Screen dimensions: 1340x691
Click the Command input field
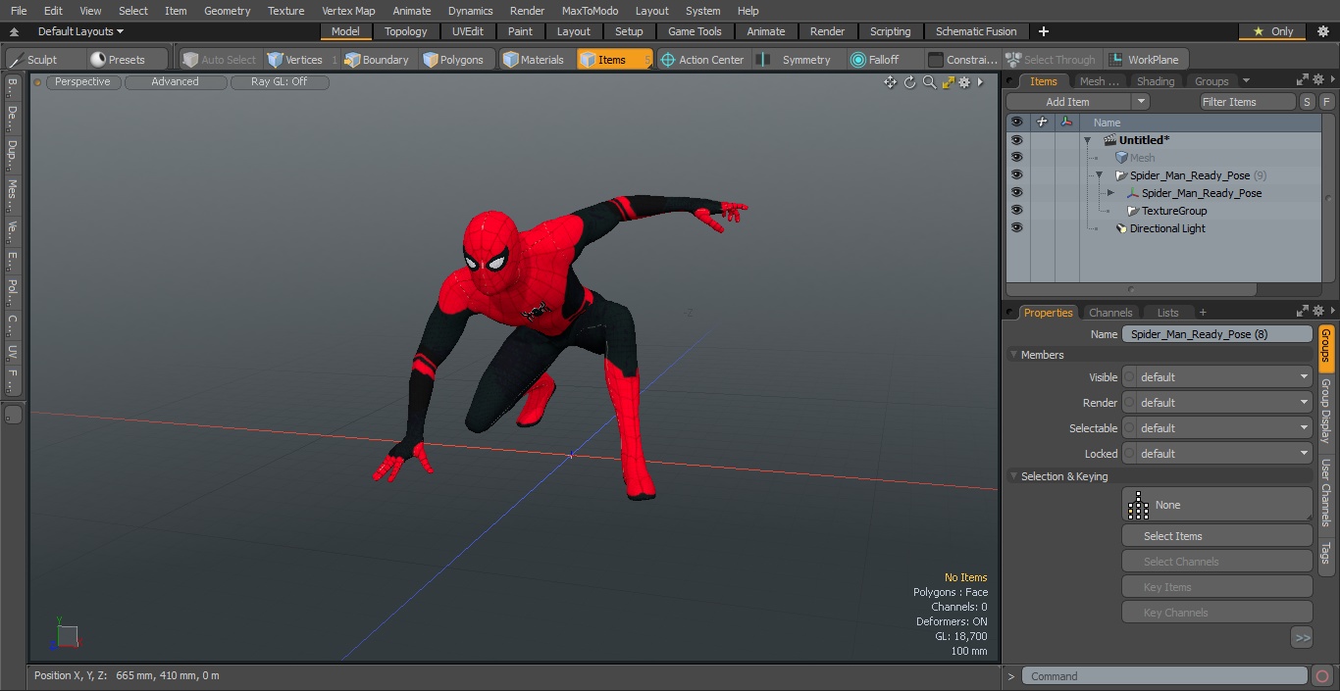(1163, 676)
